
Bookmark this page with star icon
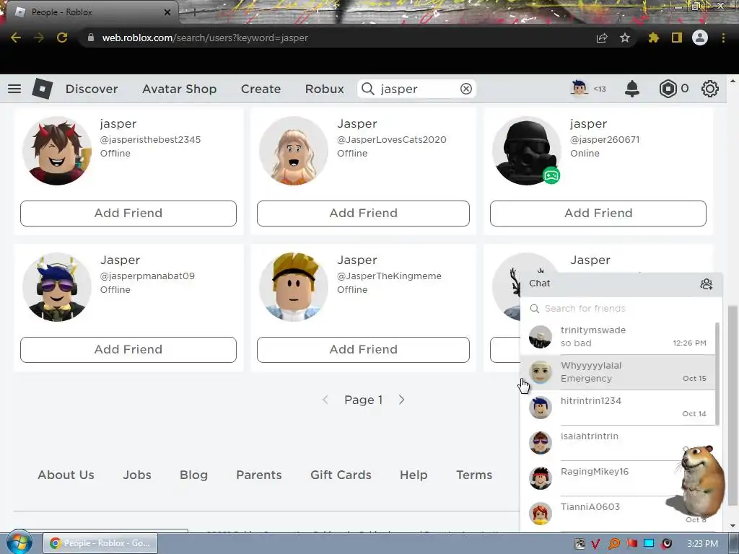(x=625, y=38)
